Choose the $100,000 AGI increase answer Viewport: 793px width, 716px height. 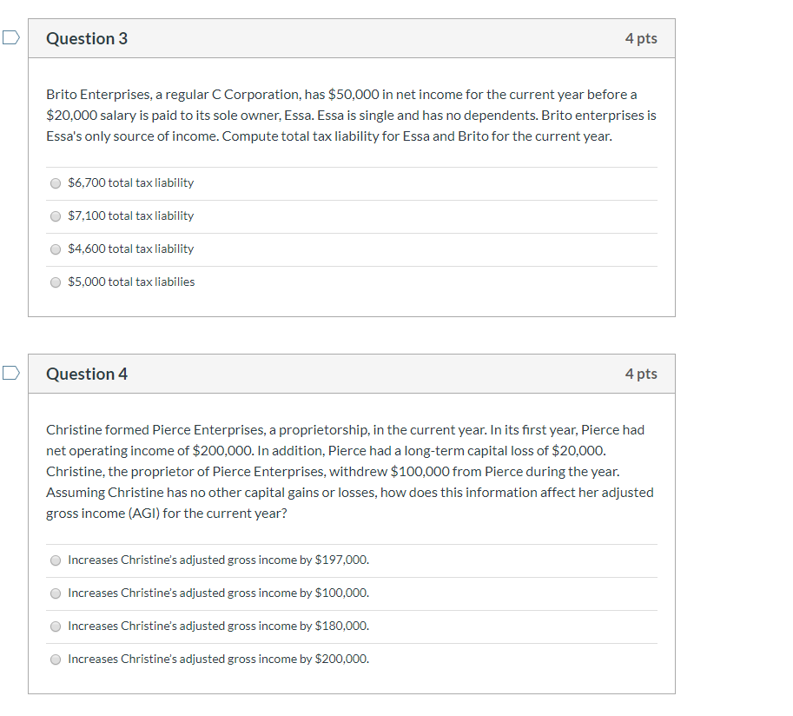click(56, 593)
